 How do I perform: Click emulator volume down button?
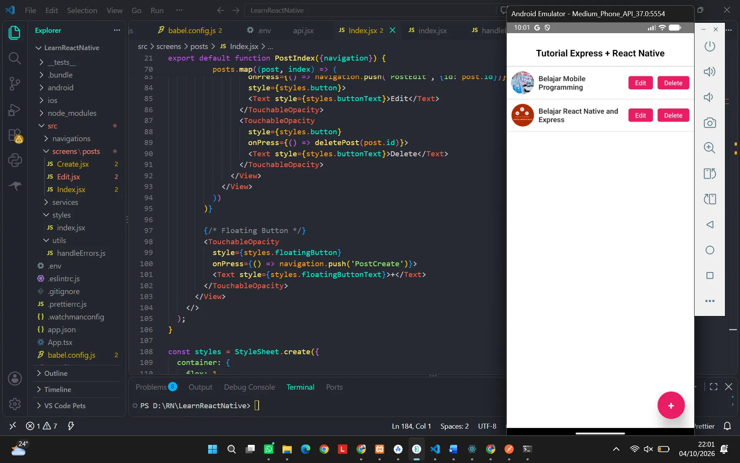[x=709, y=97]
